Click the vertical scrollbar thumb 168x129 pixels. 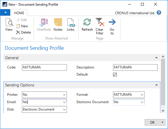(x=163, y=82)
